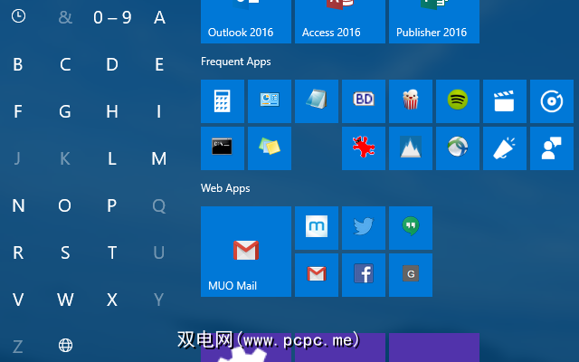Image resolution: width=579 pixels, height=362 pixels.
Task: Open the Calculator tile
Action: tap(223, 100)
